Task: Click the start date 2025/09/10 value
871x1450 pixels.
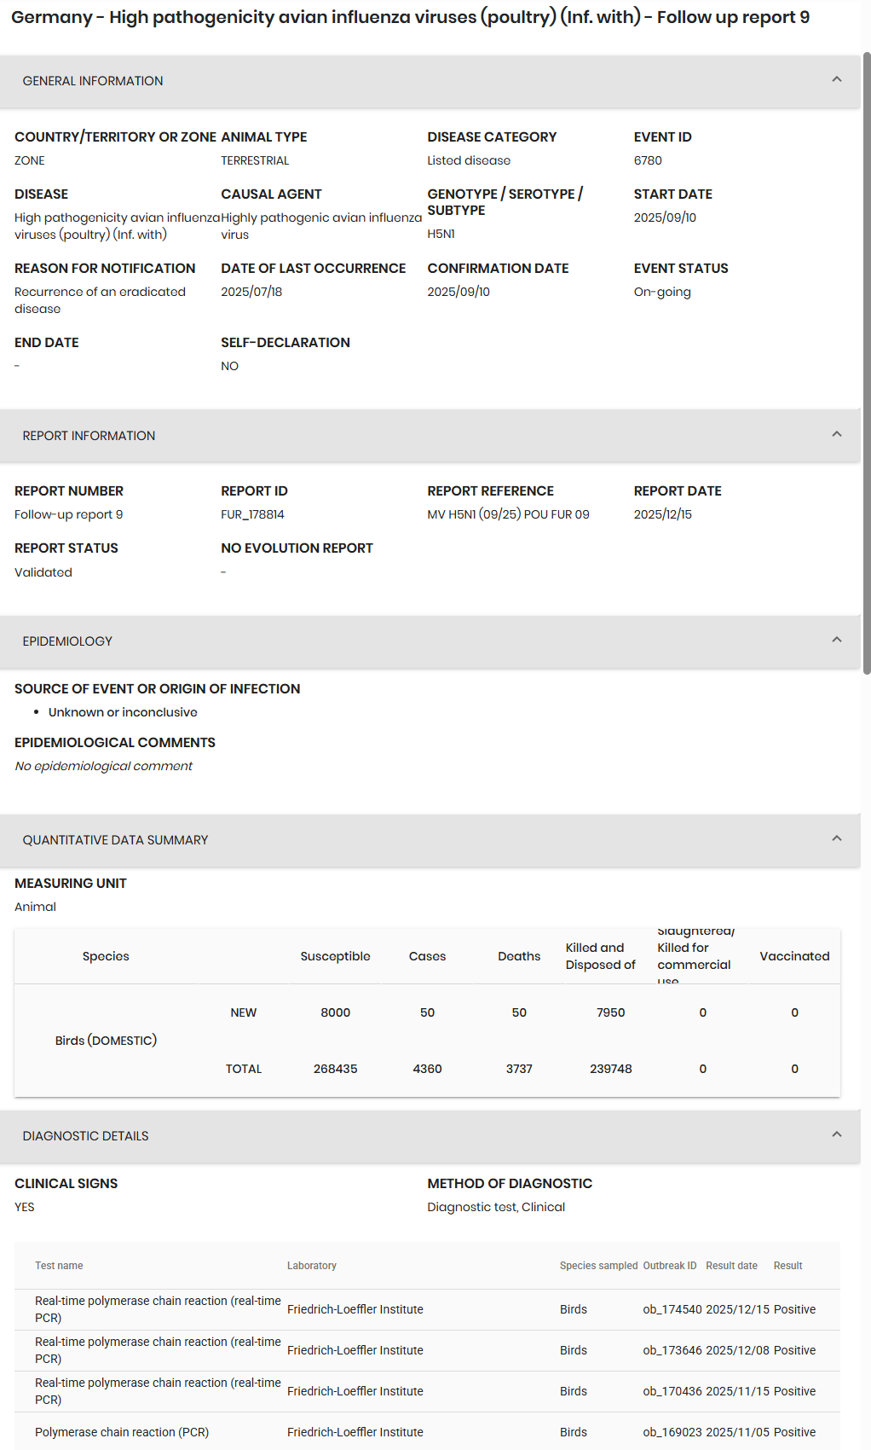Action: pos(665,217)
